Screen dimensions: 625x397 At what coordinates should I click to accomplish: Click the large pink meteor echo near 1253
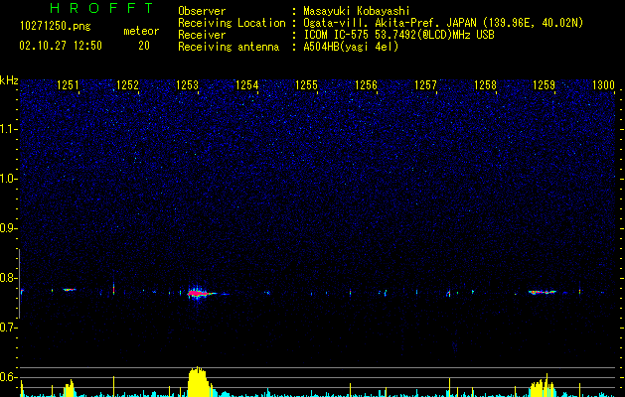[200, 294]
